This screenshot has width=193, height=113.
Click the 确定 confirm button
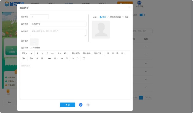tap(67, 105)
